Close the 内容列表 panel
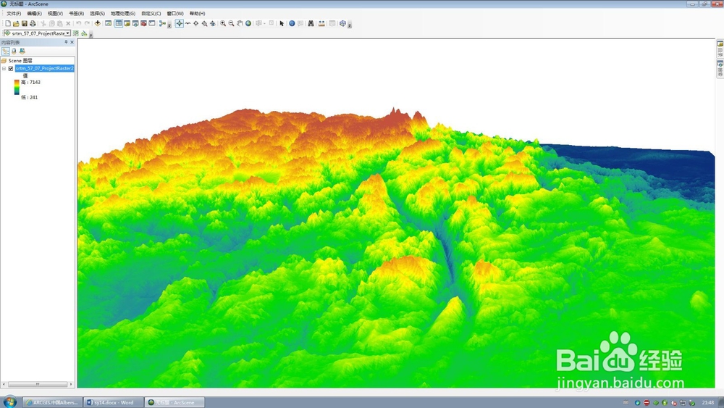The image size is (724, 408). pos(72,42)
